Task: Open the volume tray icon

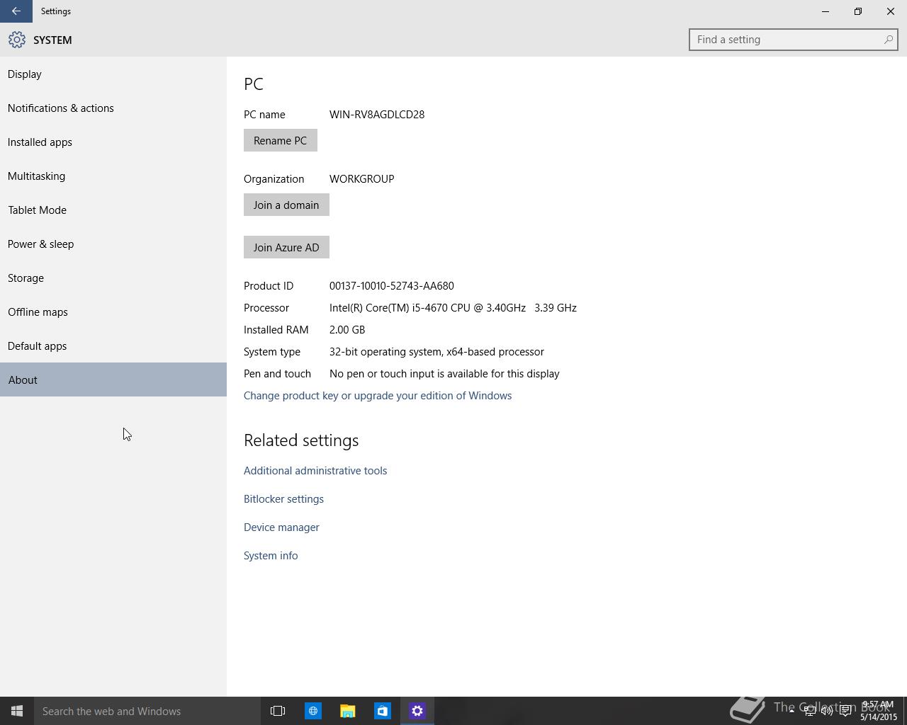Action: (x=827, y=711)
